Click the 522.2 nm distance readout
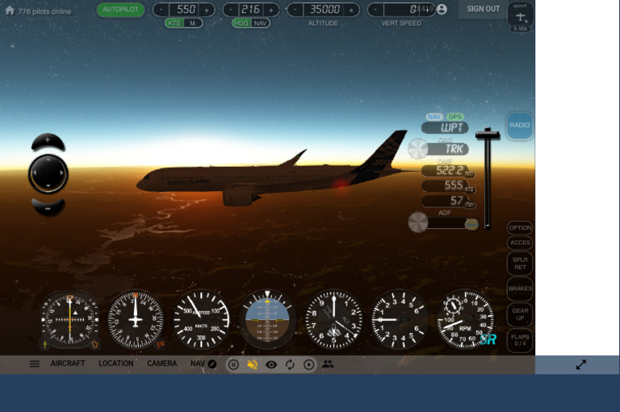620x412 pixels. point(446,170)
